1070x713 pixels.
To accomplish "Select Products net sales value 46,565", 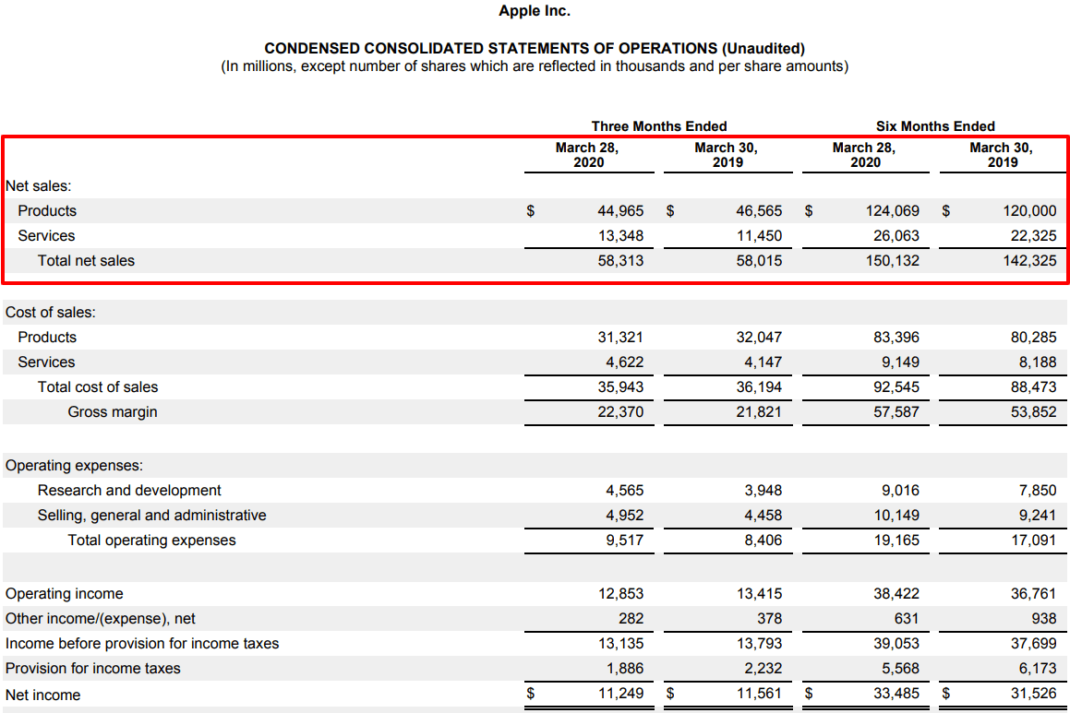I will 759,211.
